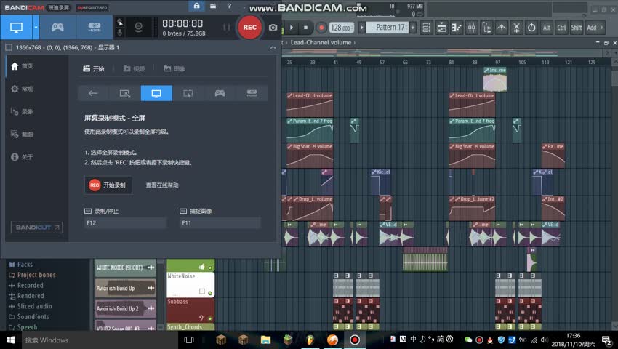Screen dimensions: 618x349
Task: Open output folder icon in Bandicam title bar
Action: pos(213,6)
